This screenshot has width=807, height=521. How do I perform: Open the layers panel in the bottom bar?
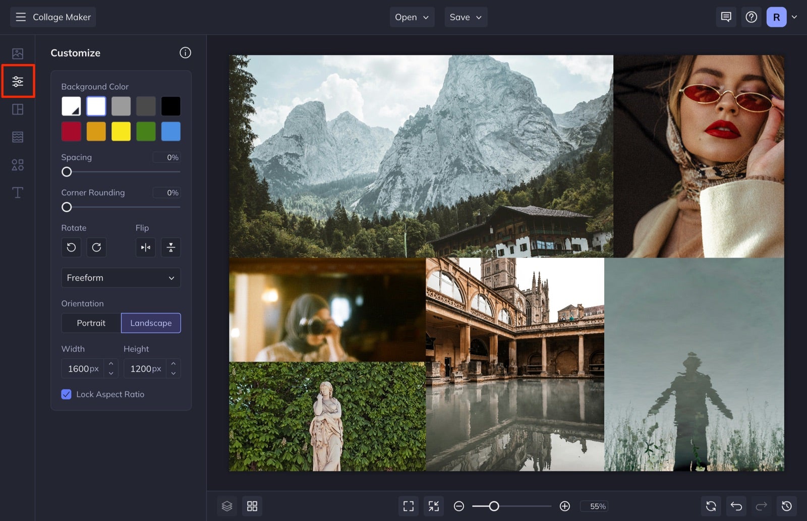click(x=227, y=506)
